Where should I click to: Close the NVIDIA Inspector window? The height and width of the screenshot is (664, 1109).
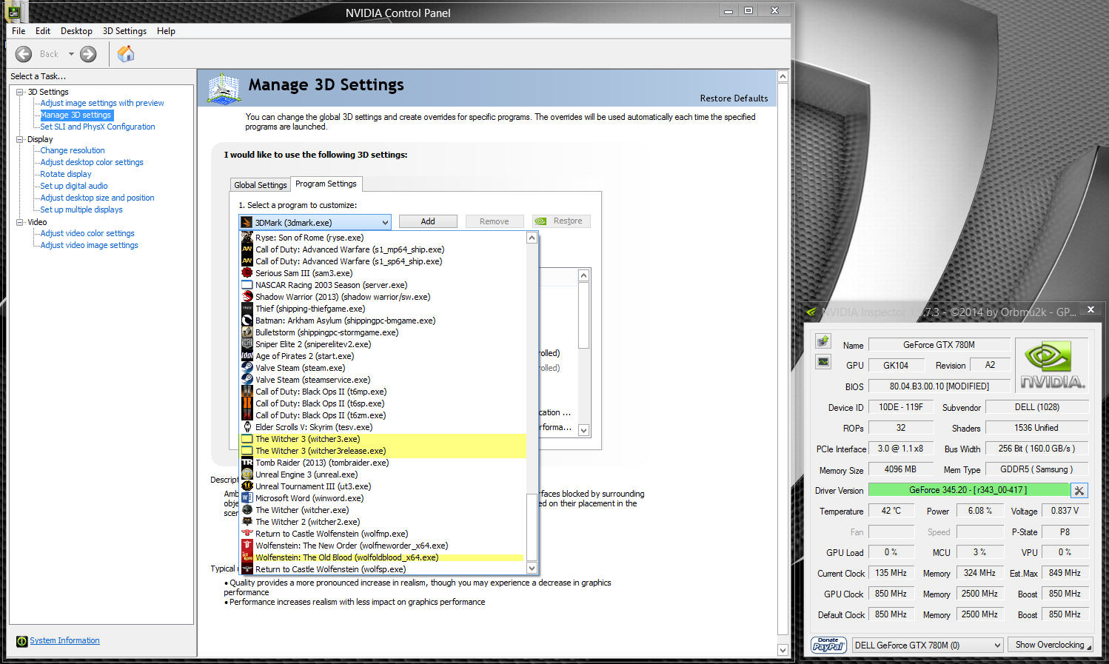[1090, 309]
